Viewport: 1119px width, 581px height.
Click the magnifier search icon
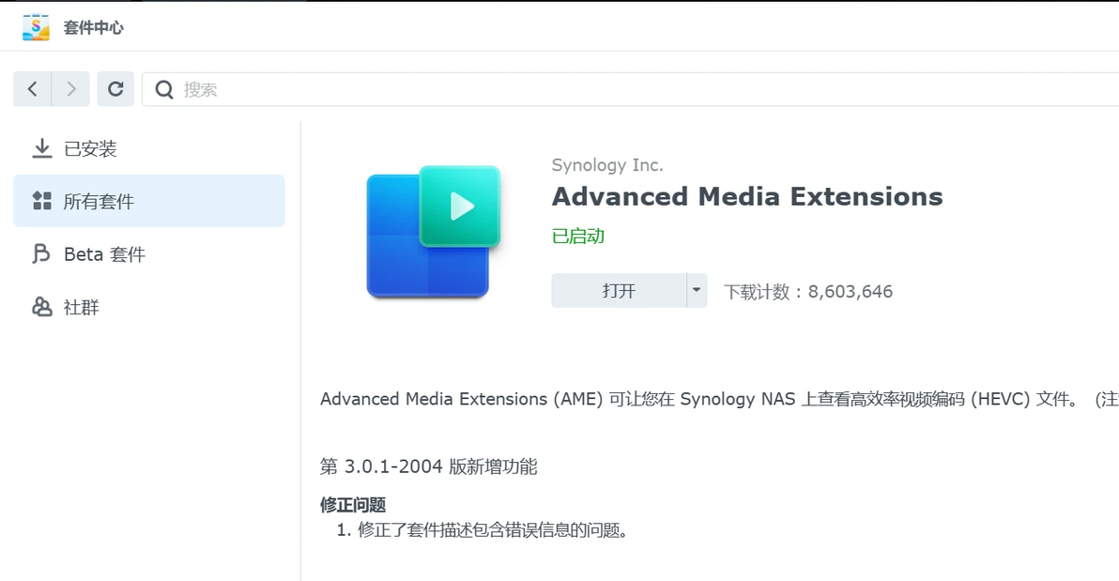164,89
